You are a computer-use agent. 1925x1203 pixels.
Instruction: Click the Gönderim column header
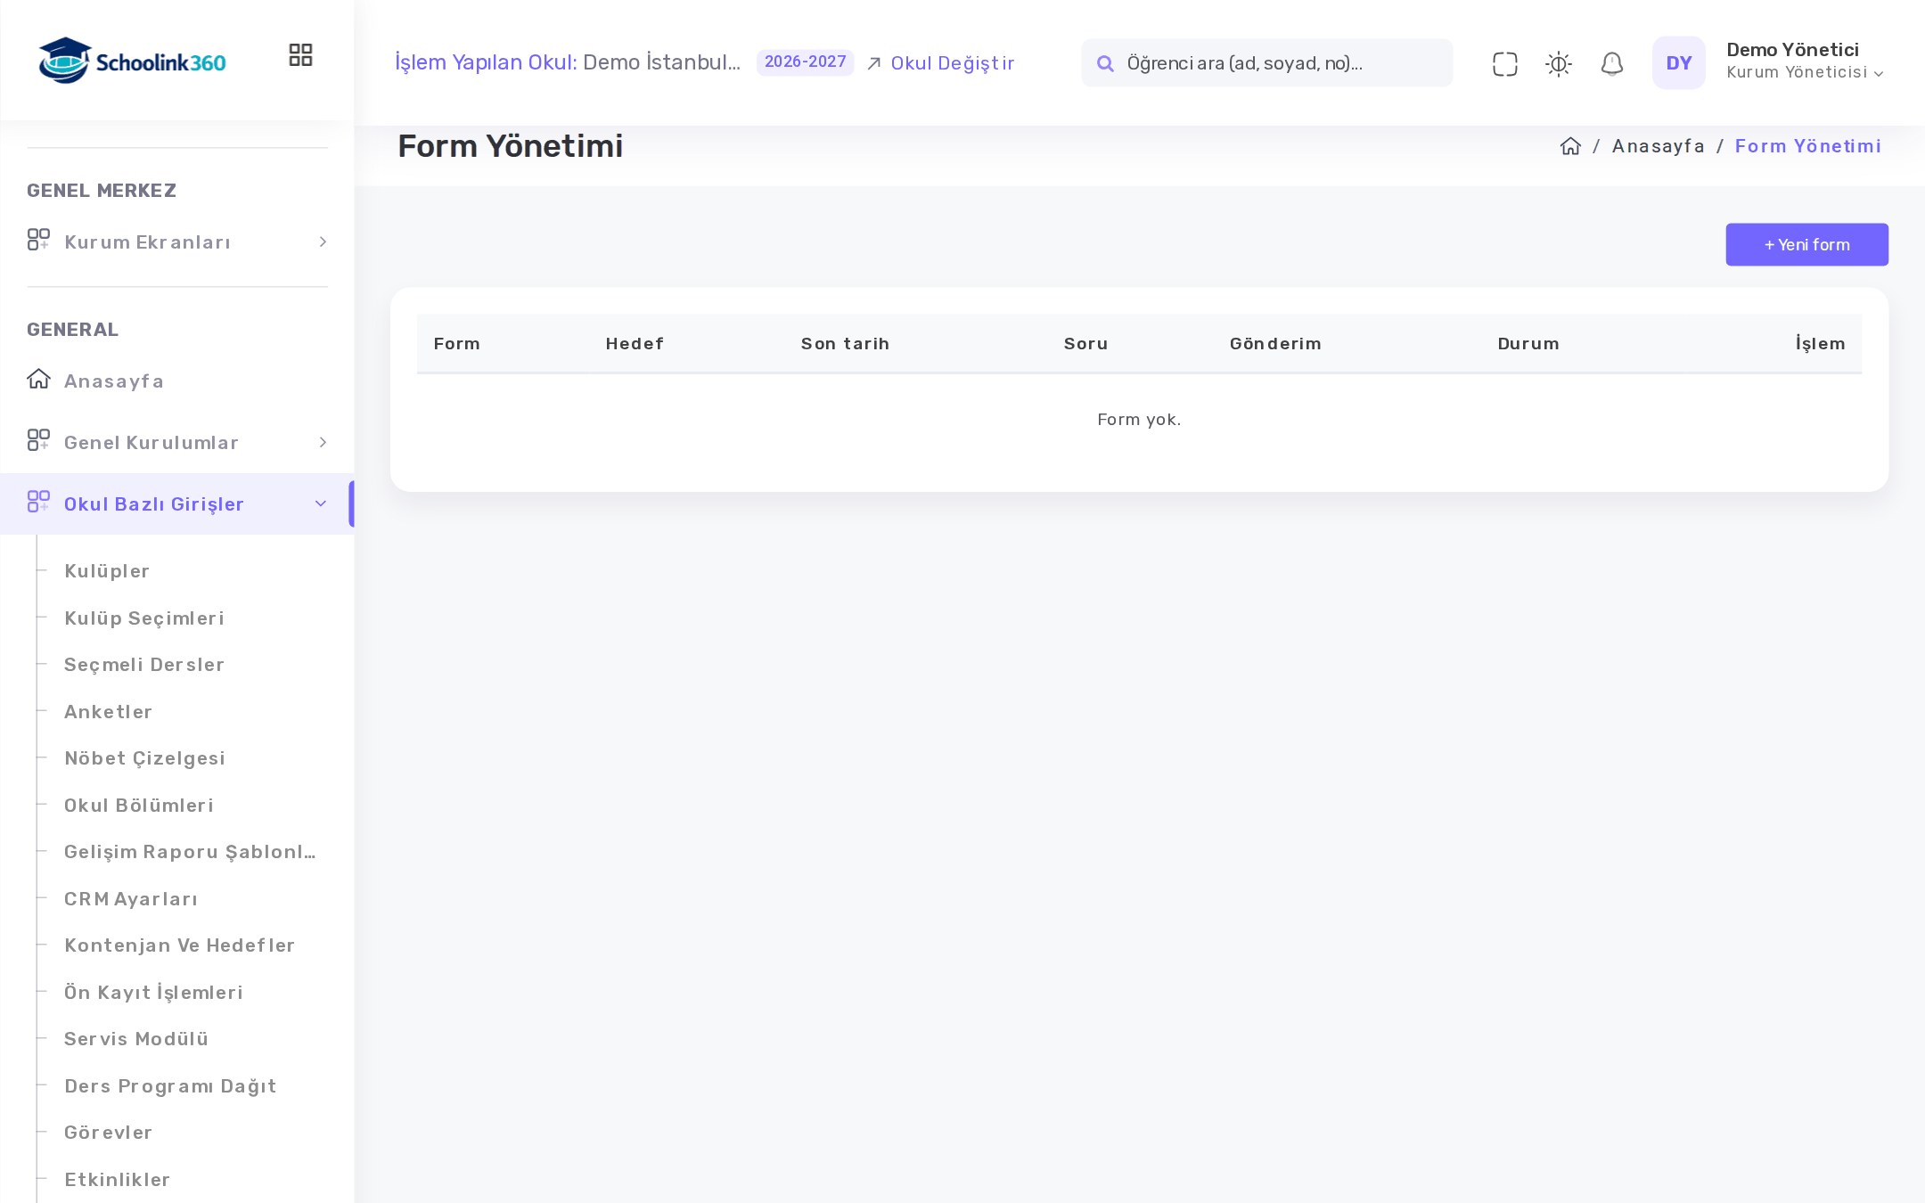(x=1274, y=344)
